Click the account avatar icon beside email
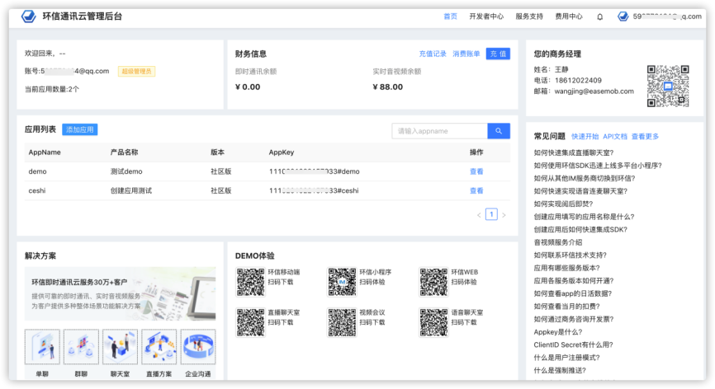 point(623,16)
